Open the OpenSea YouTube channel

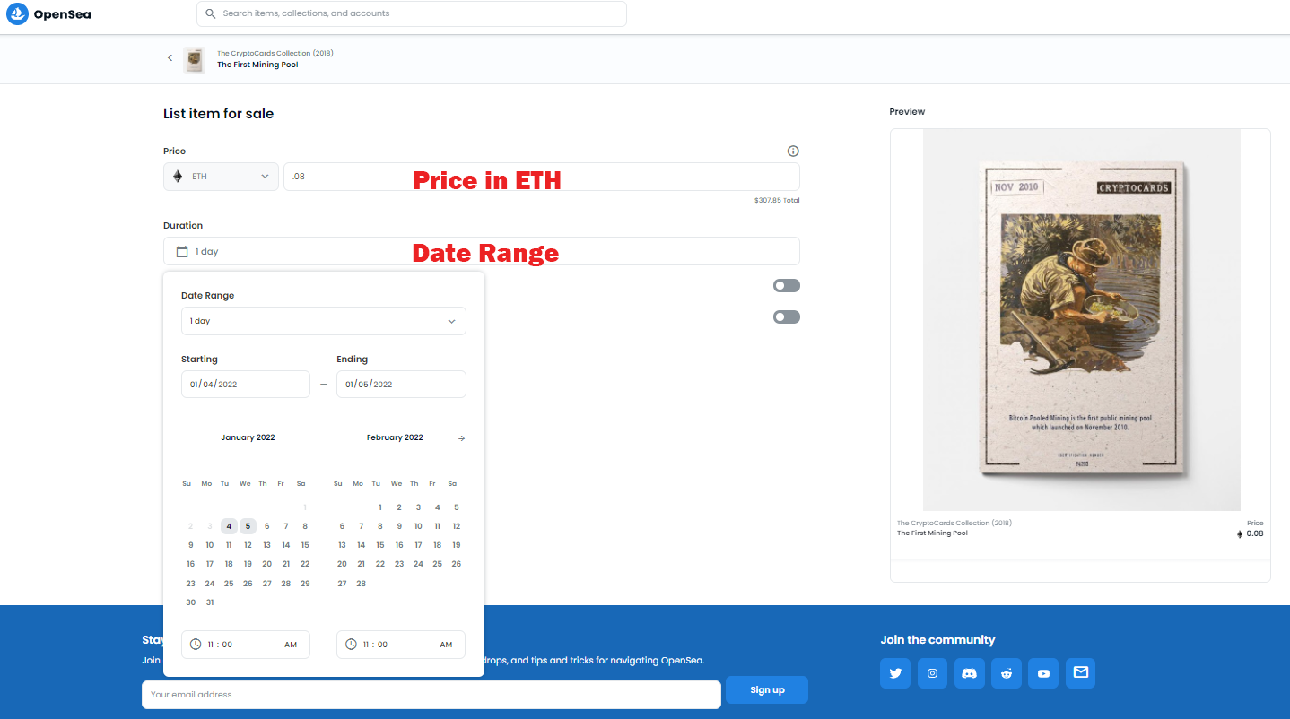click(x=1042, y=673)
